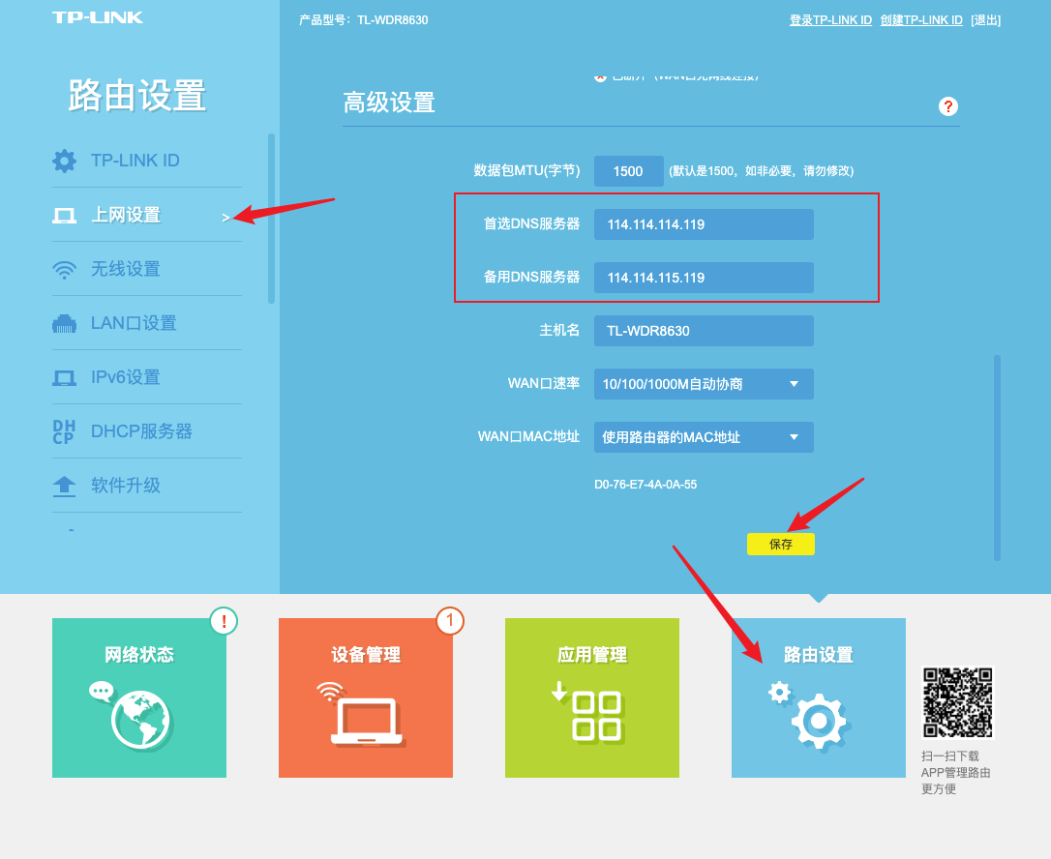This screenshot has height=859, width=1051.
Task: Click the laptop icon beside IPv6设置
Action: click(x=64, y=378)
